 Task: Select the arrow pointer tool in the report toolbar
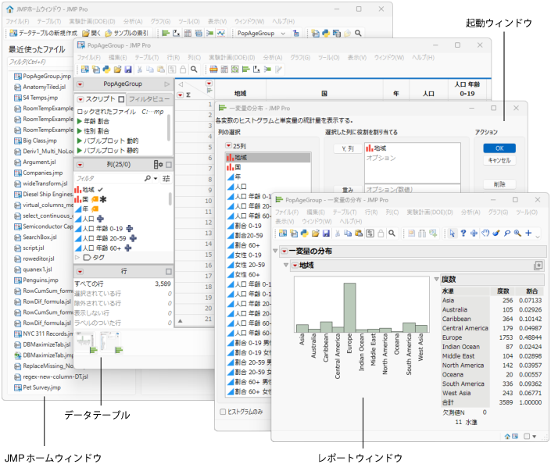(x=453, y=234)
